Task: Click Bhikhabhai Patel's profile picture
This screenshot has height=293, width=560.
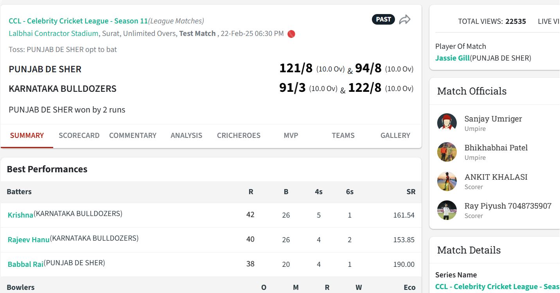Action: pos(447,152)
